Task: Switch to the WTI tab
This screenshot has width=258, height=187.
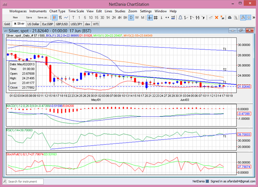Action: click(96, 24)
